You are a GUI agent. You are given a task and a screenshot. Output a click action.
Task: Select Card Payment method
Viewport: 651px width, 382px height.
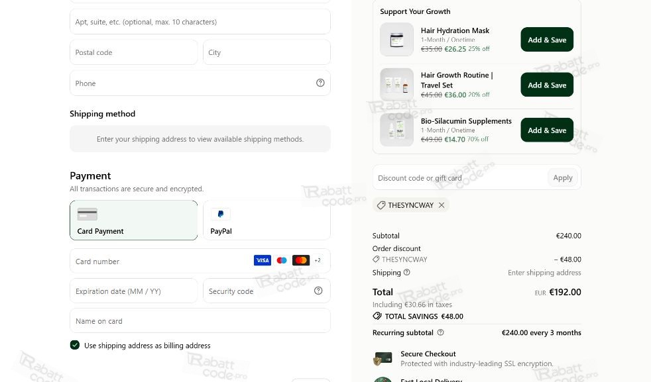[x=134, y=220]
